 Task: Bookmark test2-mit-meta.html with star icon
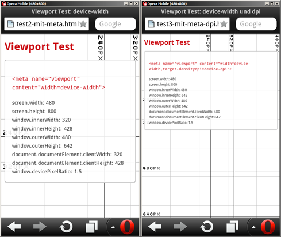pyautogui.click(x=83, y=24)
